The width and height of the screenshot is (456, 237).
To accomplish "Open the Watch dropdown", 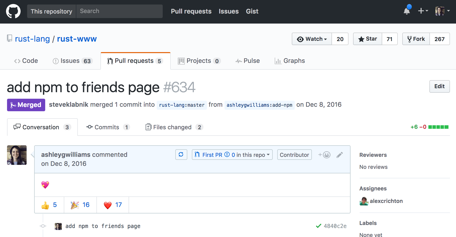I will (x=312, y=39).
